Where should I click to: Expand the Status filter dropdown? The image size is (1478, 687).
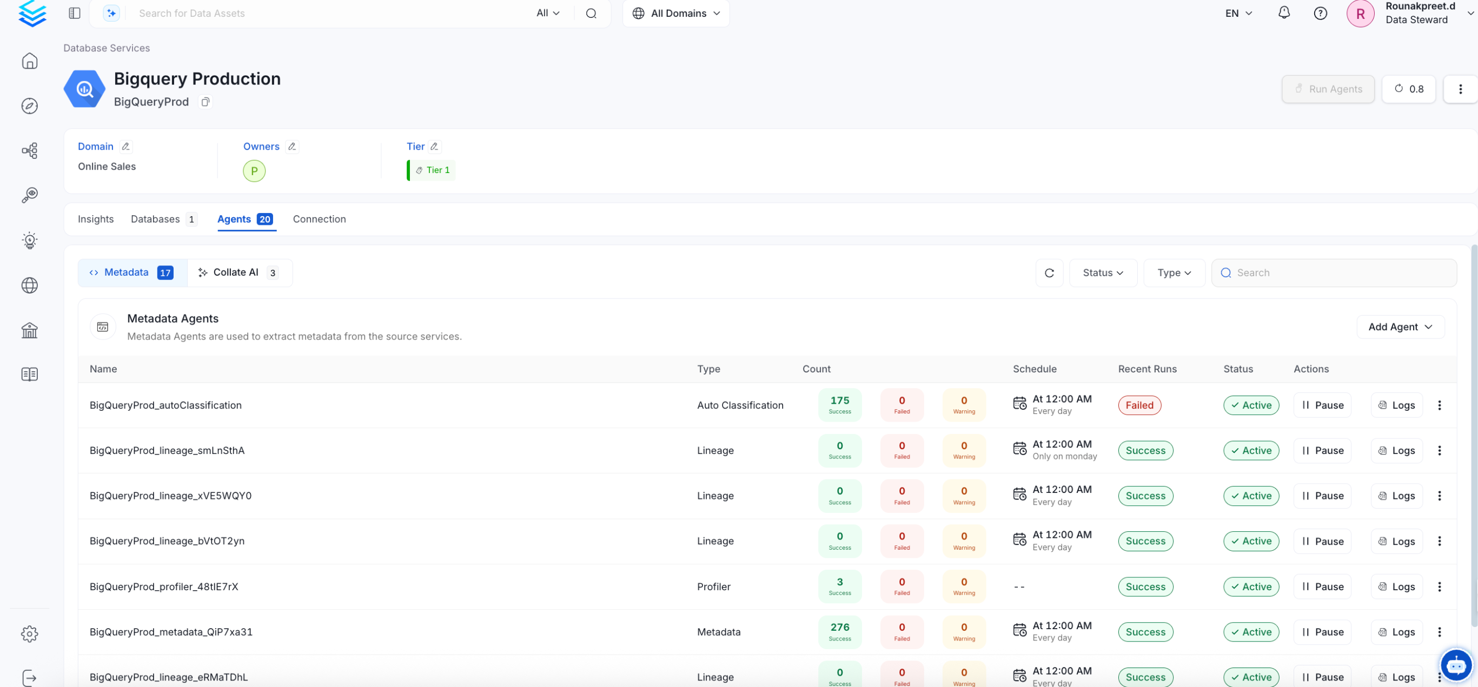coord(1102,273)
